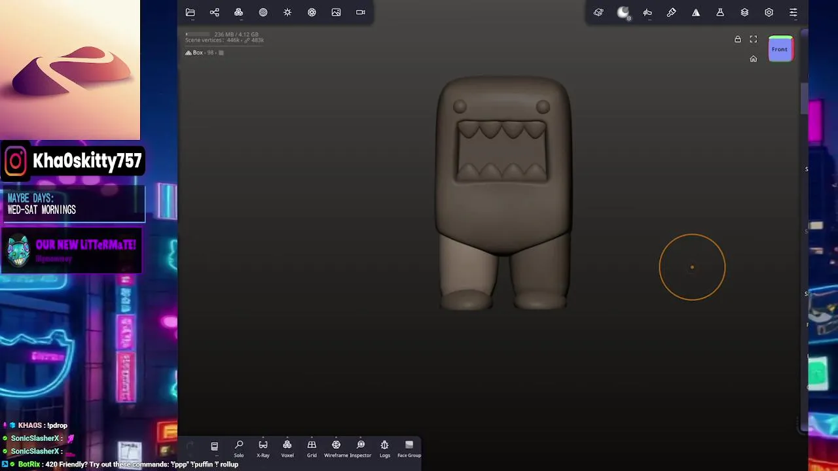Viewport: 838px width, 471px height.
Task: Open the Symmetry triangle menu
Action: (696, 12)
